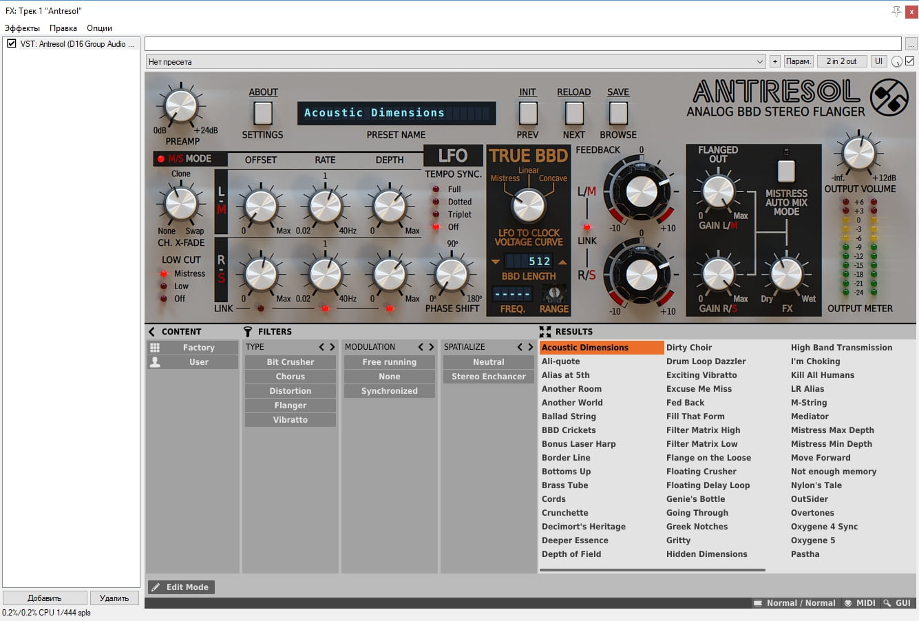Toggle feedback L/M R/S LINK LED
This screenshot has width=919, height=621.
587,227
